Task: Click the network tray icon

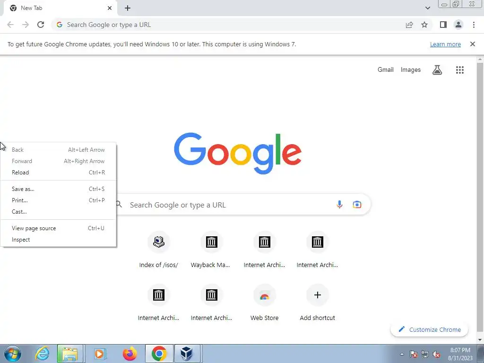Action: pos(425,354)
